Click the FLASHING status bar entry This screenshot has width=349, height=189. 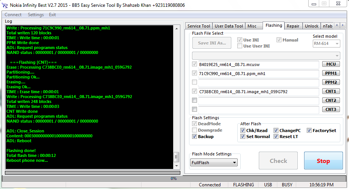point(243,185)
